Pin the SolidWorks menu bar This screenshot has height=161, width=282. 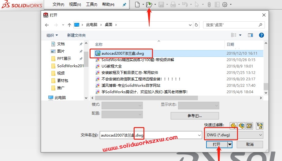[124, 5]
